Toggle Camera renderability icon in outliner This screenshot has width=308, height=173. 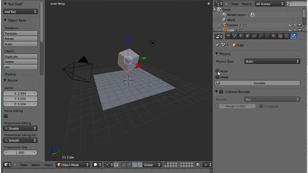pyautogui.click(x=300, y=25)
